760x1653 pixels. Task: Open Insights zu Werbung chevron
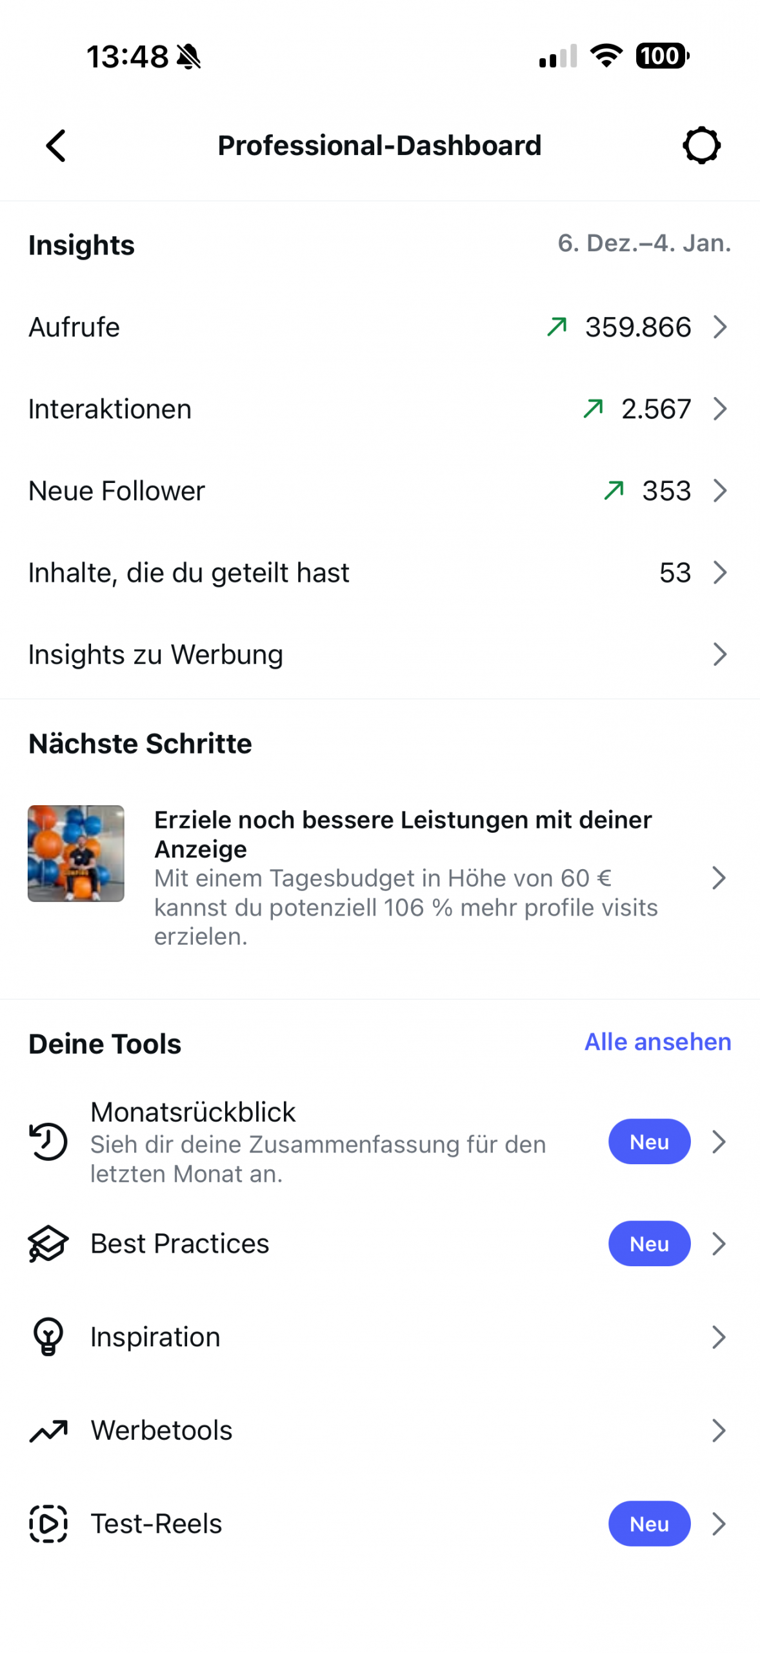[x=720, y=654]
